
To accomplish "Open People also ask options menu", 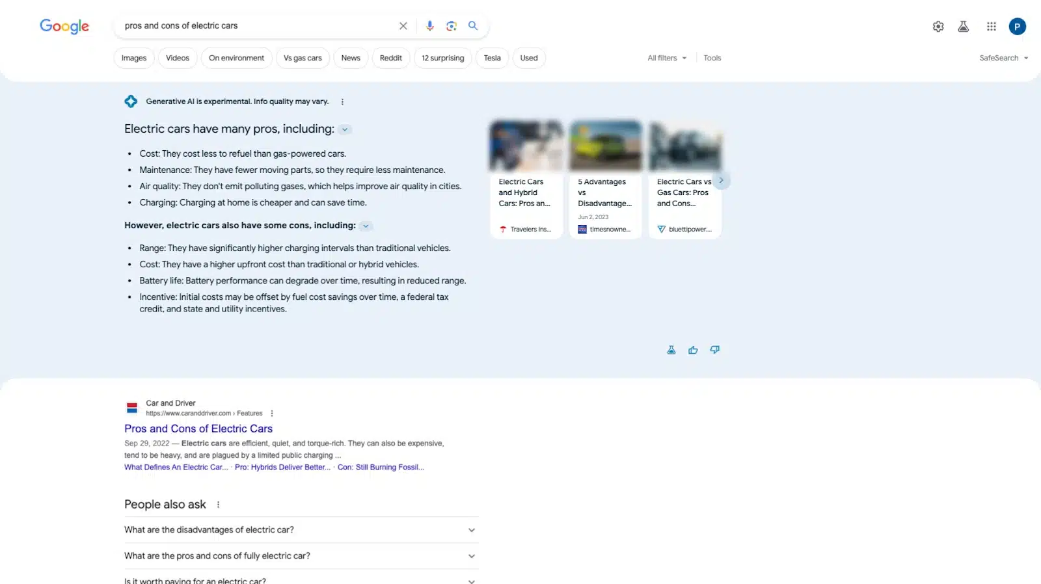I will coord(218,505).
